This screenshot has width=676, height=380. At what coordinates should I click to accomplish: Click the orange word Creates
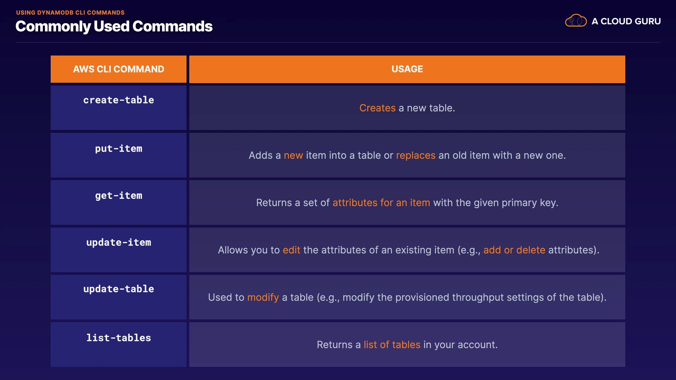coord(377,108)
